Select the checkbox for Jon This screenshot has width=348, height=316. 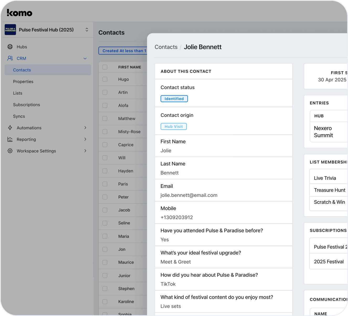[105, 249]
